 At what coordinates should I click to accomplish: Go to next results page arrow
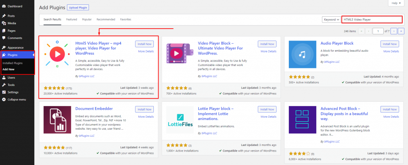[x=394, y=31]
